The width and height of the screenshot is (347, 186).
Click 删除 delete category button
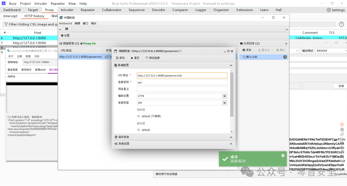(280, 50)
